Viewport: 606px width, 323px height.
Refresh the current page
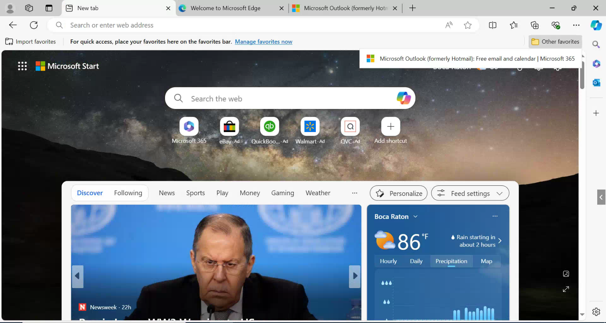tap(34, 25)
